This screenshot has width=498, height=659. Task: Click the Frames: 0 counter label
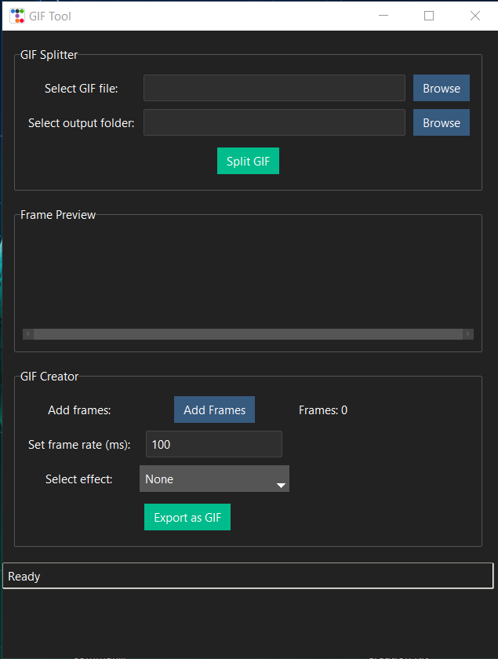[x=322, y=410]
